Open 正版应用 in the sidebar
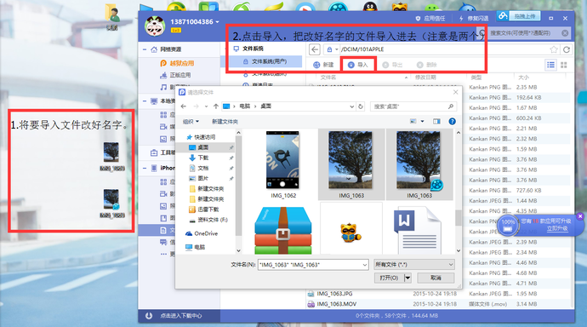 [x=175, y=75]
